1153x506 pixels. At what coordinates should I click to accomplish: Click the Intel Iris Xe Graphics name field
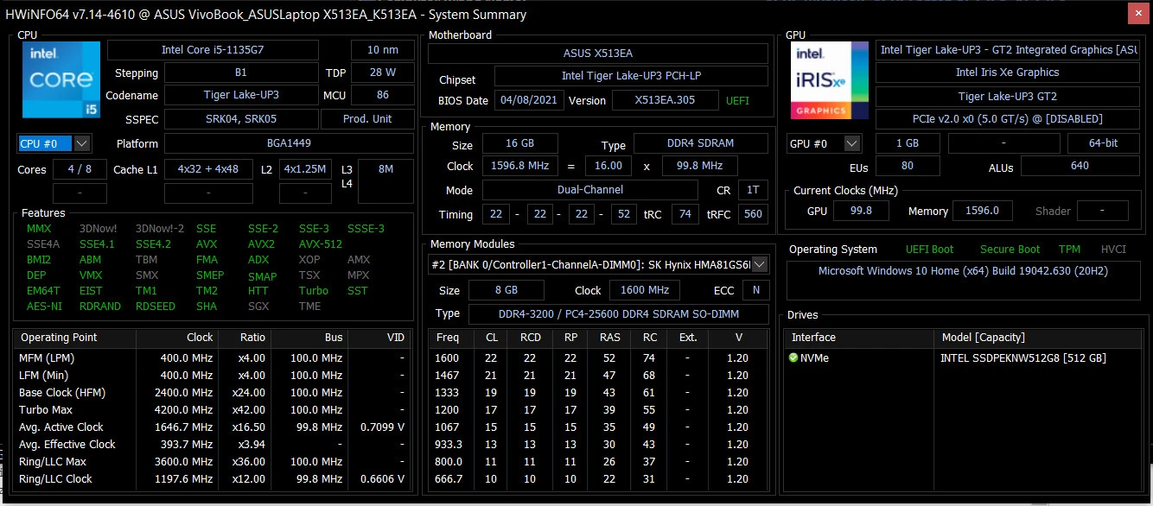(x=1007, y=73)
